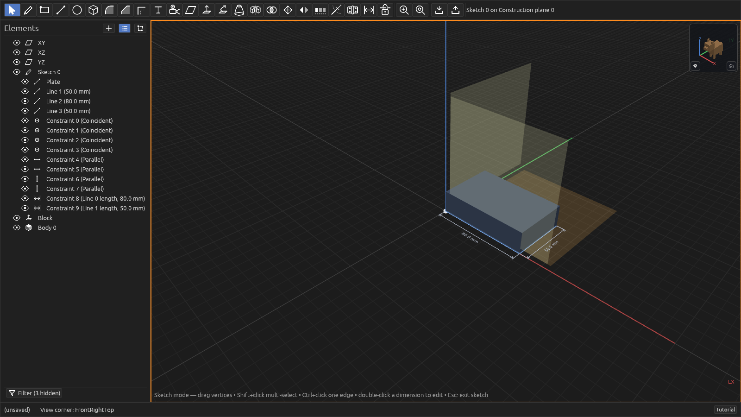Click the trim intersect tool
741x417 pixels.
point(336,10)
